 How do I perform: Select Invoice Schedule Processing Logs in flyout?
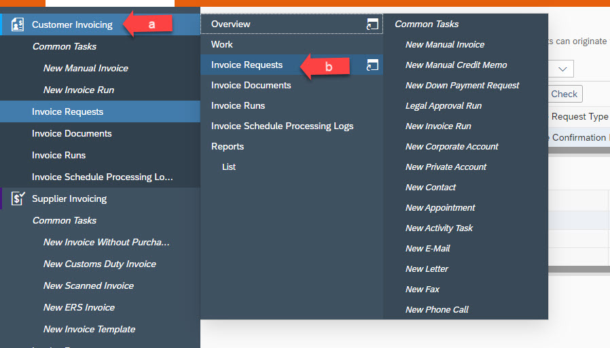coord(283,126)
